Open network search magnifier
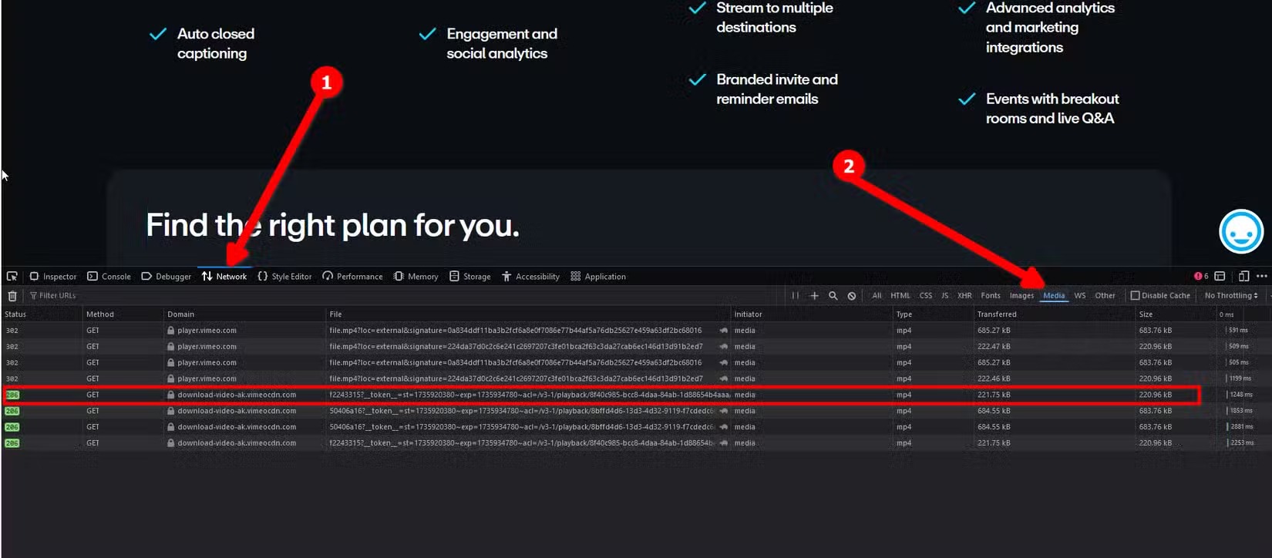This screenshot has height=558, width=1272. (x=833, y=296)
